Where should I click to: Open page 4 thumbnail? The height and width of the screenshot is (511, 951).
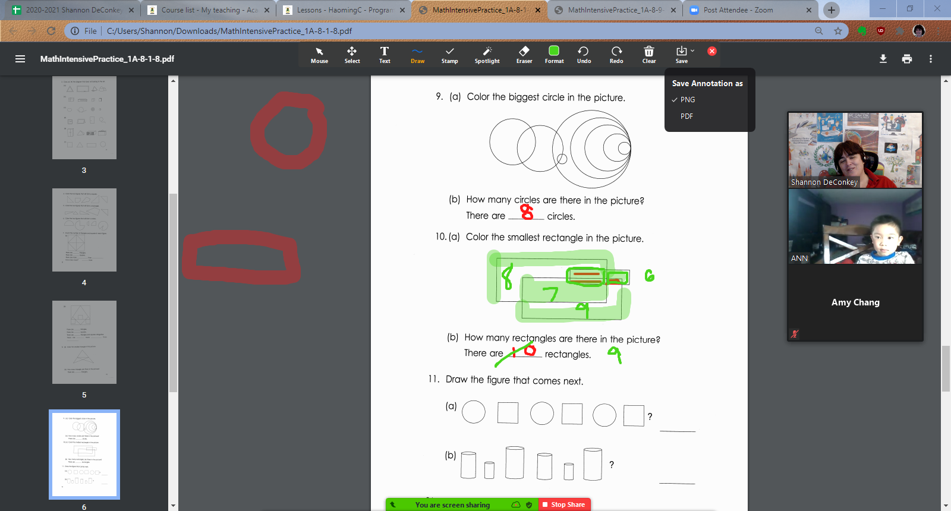[84, 230]
